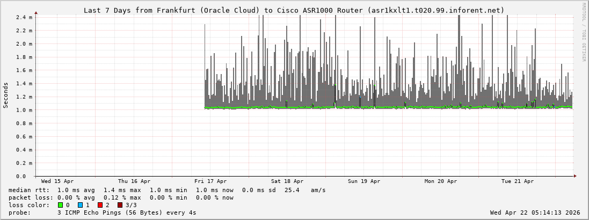Select the Wed 15 Apr date label
Screen dimensions: 589x220
tap(57, 181)
